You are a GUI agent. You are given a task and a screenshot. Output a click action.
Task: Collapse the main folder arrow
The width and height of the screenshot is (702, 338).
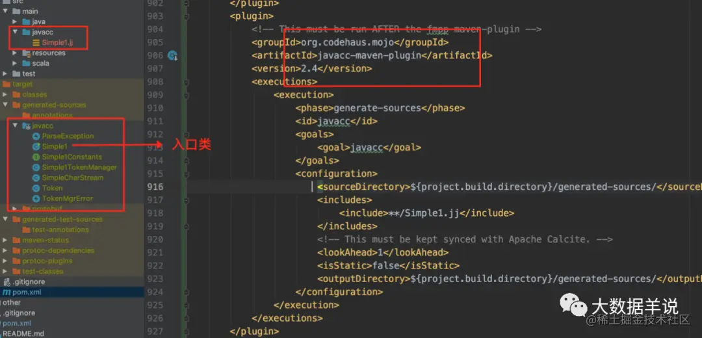click(x=5, y=11)
